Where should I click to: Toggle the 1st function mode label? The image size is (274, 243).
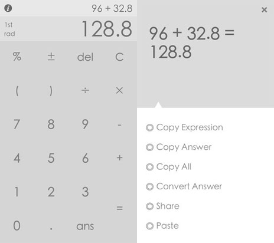[x=8, y=25]
